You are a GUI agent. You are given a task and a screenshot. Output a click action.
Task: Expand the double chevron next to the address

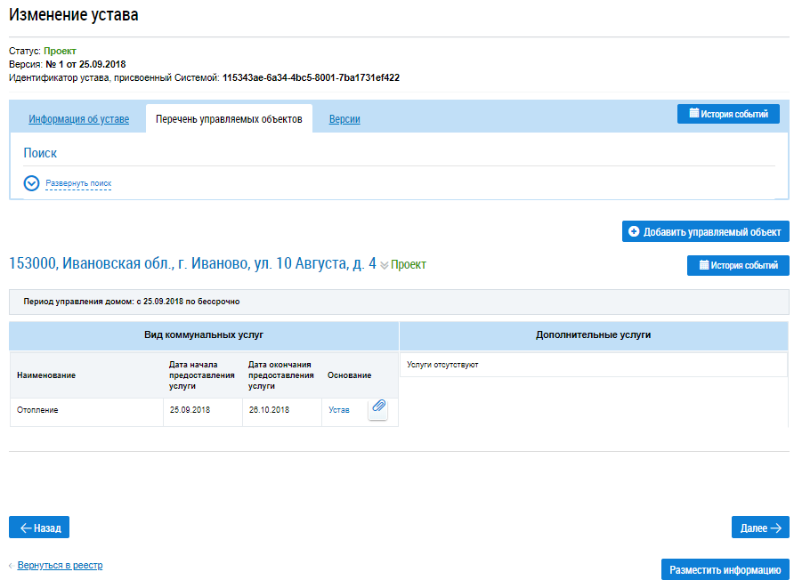(x=385, y=265)
